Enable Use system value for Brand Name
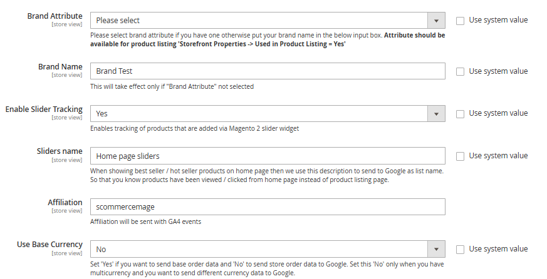This screenshot has height=279, width=547. 461,71
